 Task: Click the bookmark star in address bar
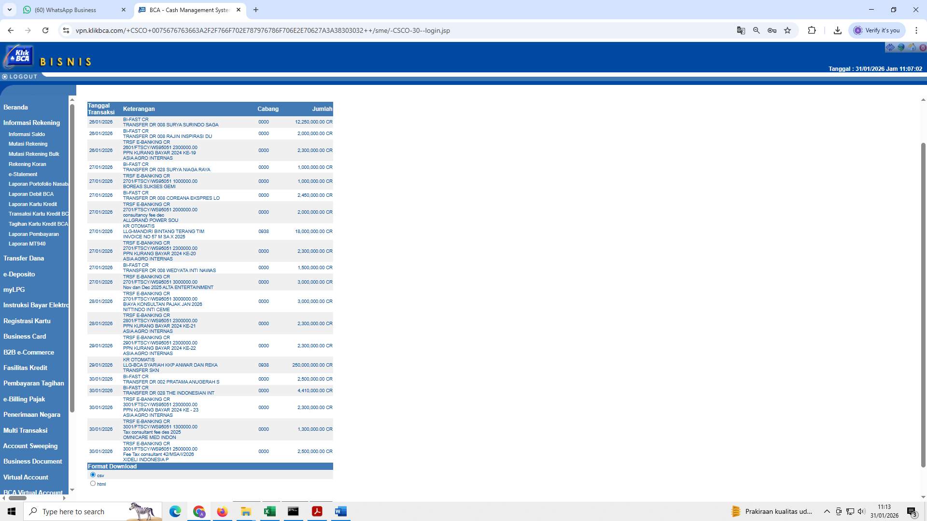pos(787,30)
